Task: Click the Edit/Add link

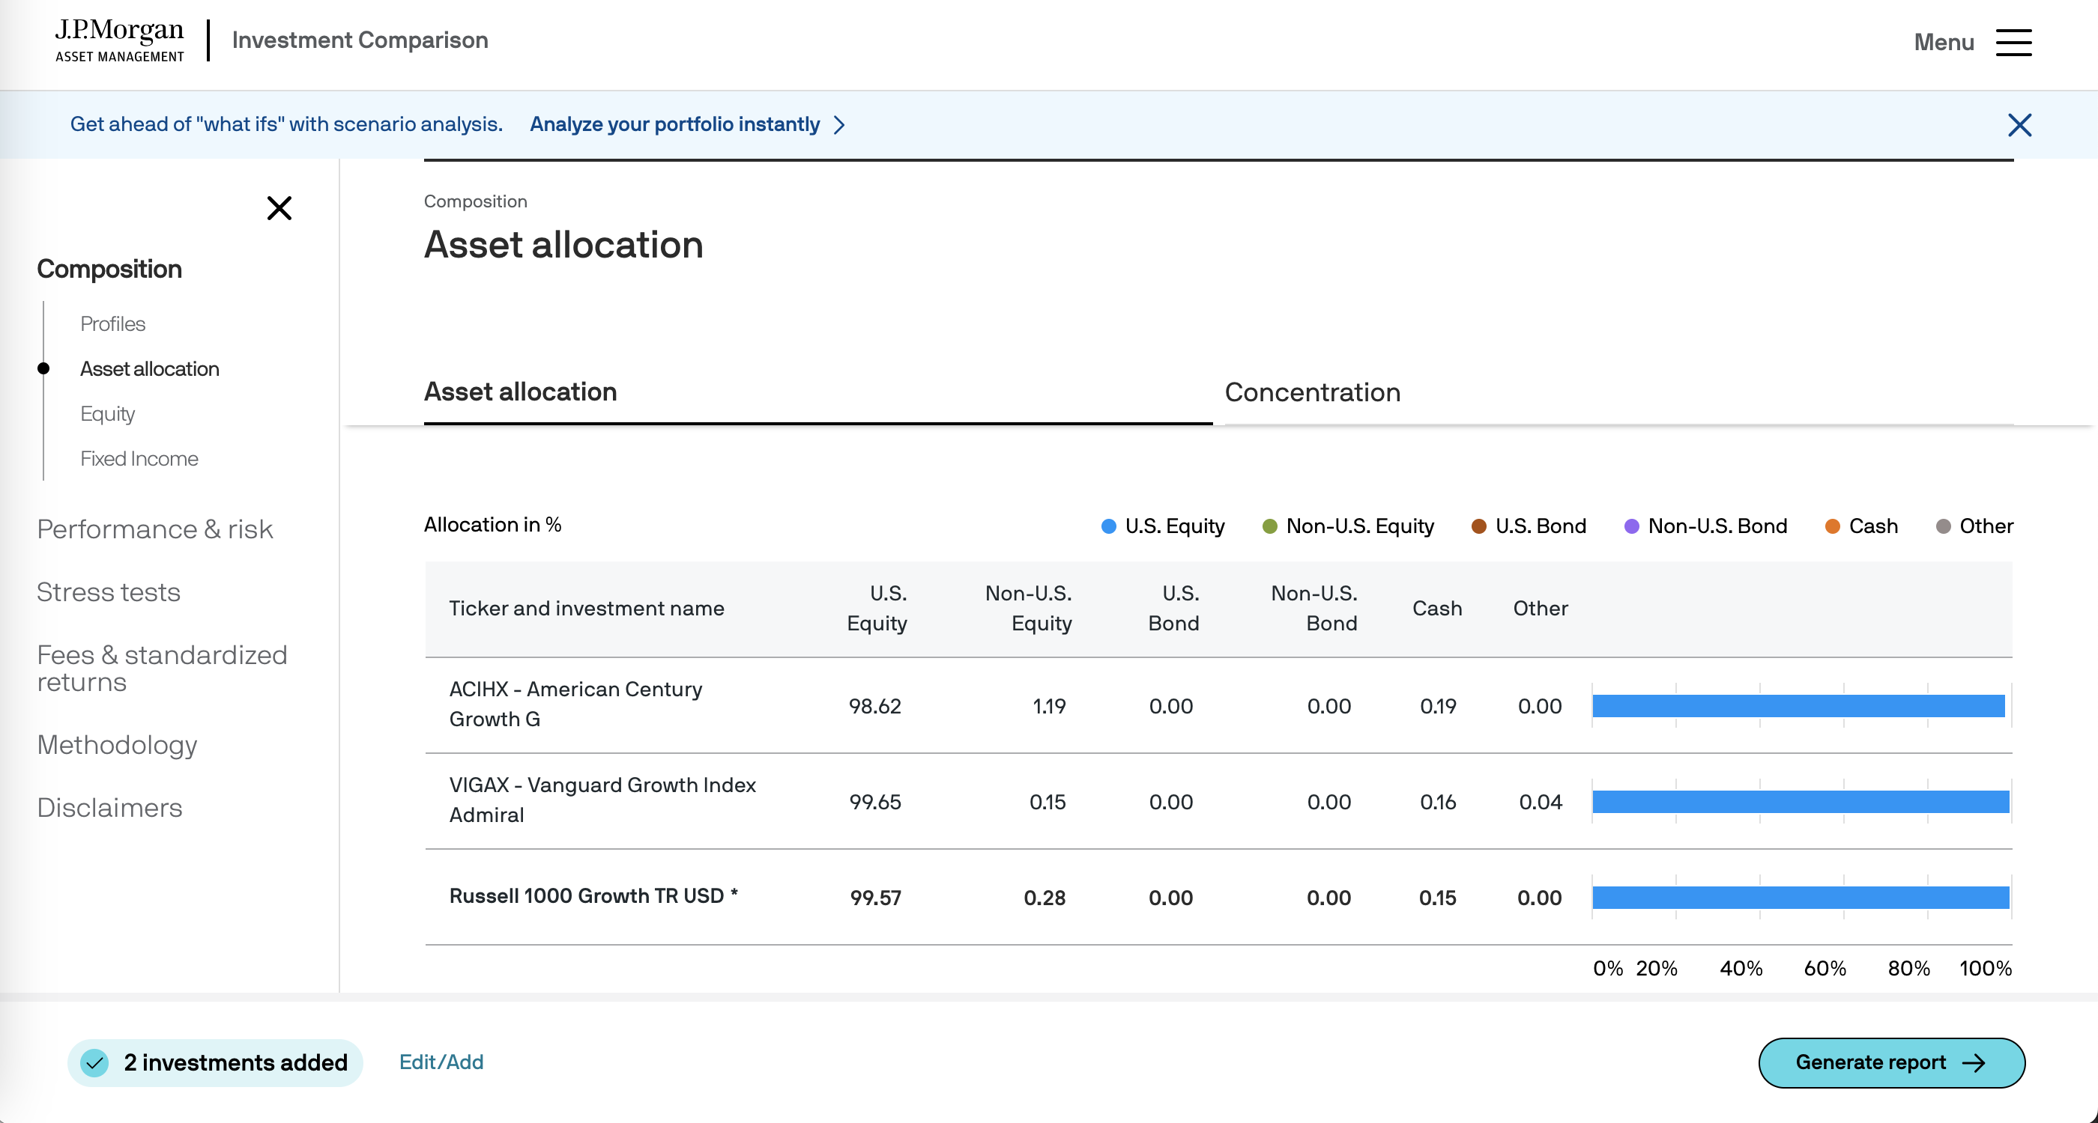Action: [441, 1062]
